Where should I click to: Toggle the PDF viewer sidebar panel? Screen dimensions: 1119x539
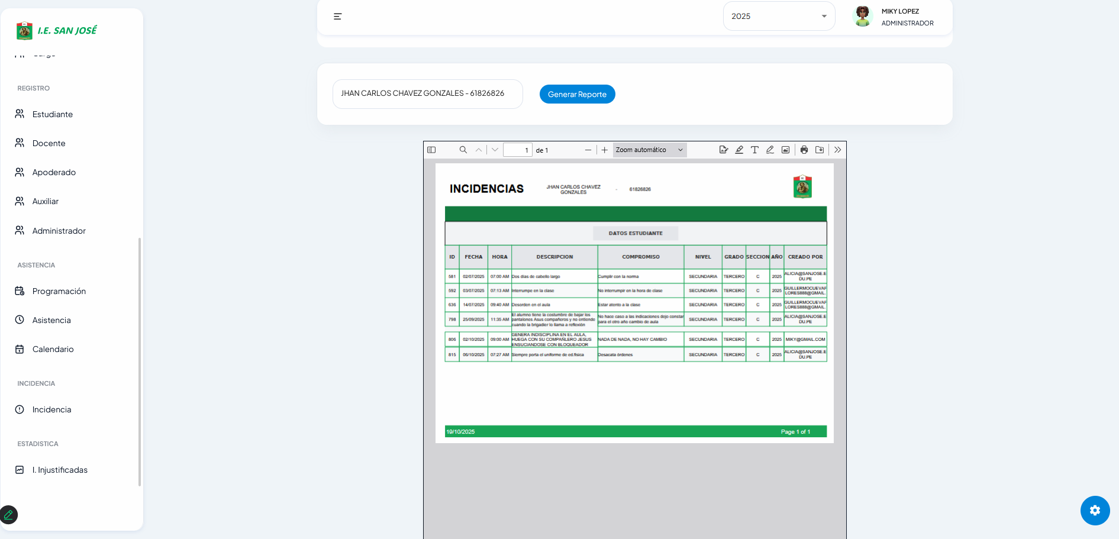(431, 150)
